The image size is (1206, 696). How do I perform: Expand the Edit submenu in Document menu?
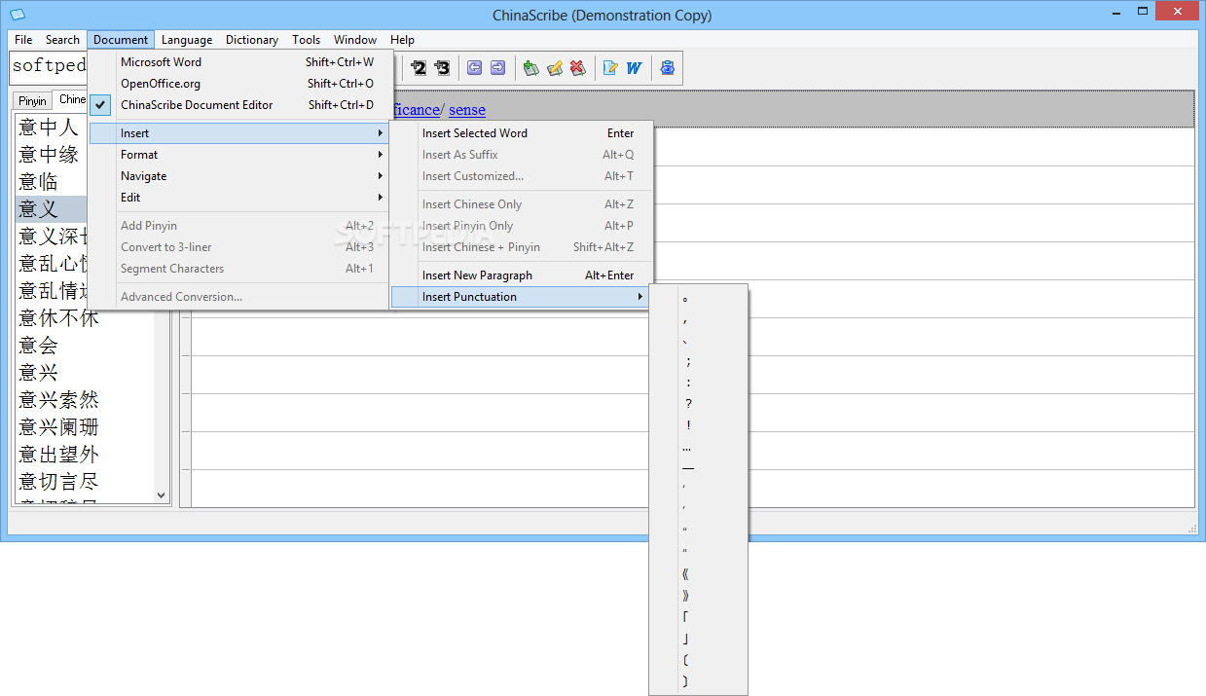point(240,198)
